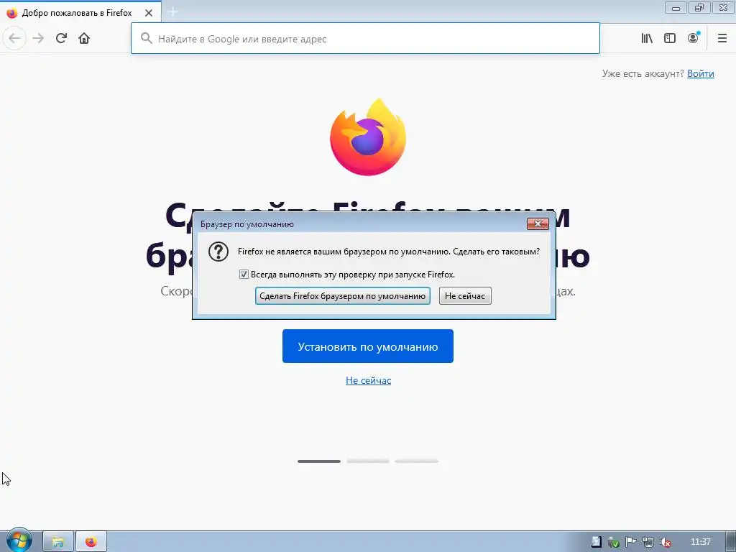This screenshot has width=736, height=552.
Task: Click Не сейчас button in the dialog
Action: 465,295
